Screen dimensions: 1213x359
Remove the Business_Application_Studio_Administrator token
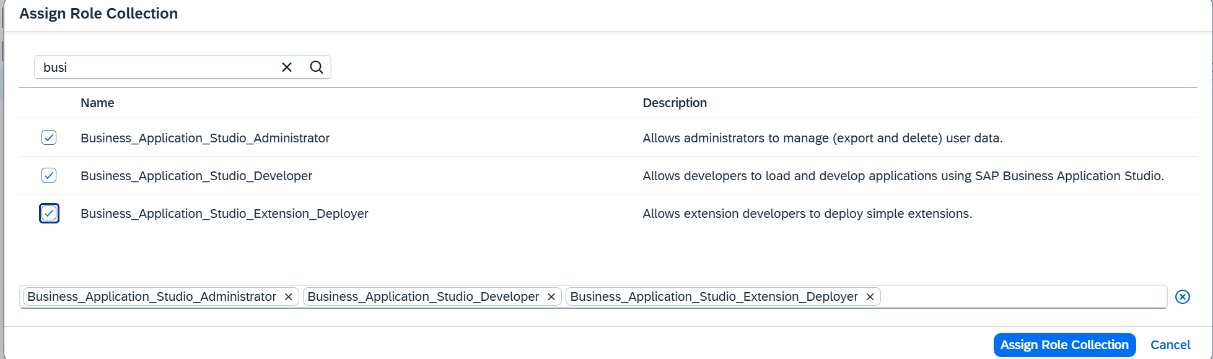(289, 297)
